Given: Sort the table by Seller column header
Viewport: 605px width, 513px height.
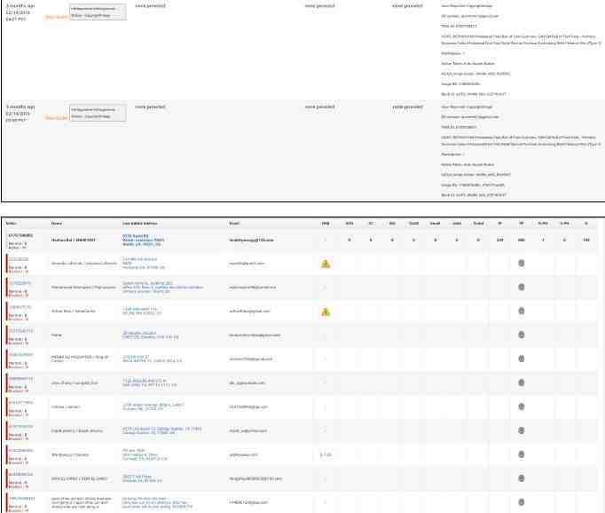Looking at the screenshot, I should click(12, 223).
